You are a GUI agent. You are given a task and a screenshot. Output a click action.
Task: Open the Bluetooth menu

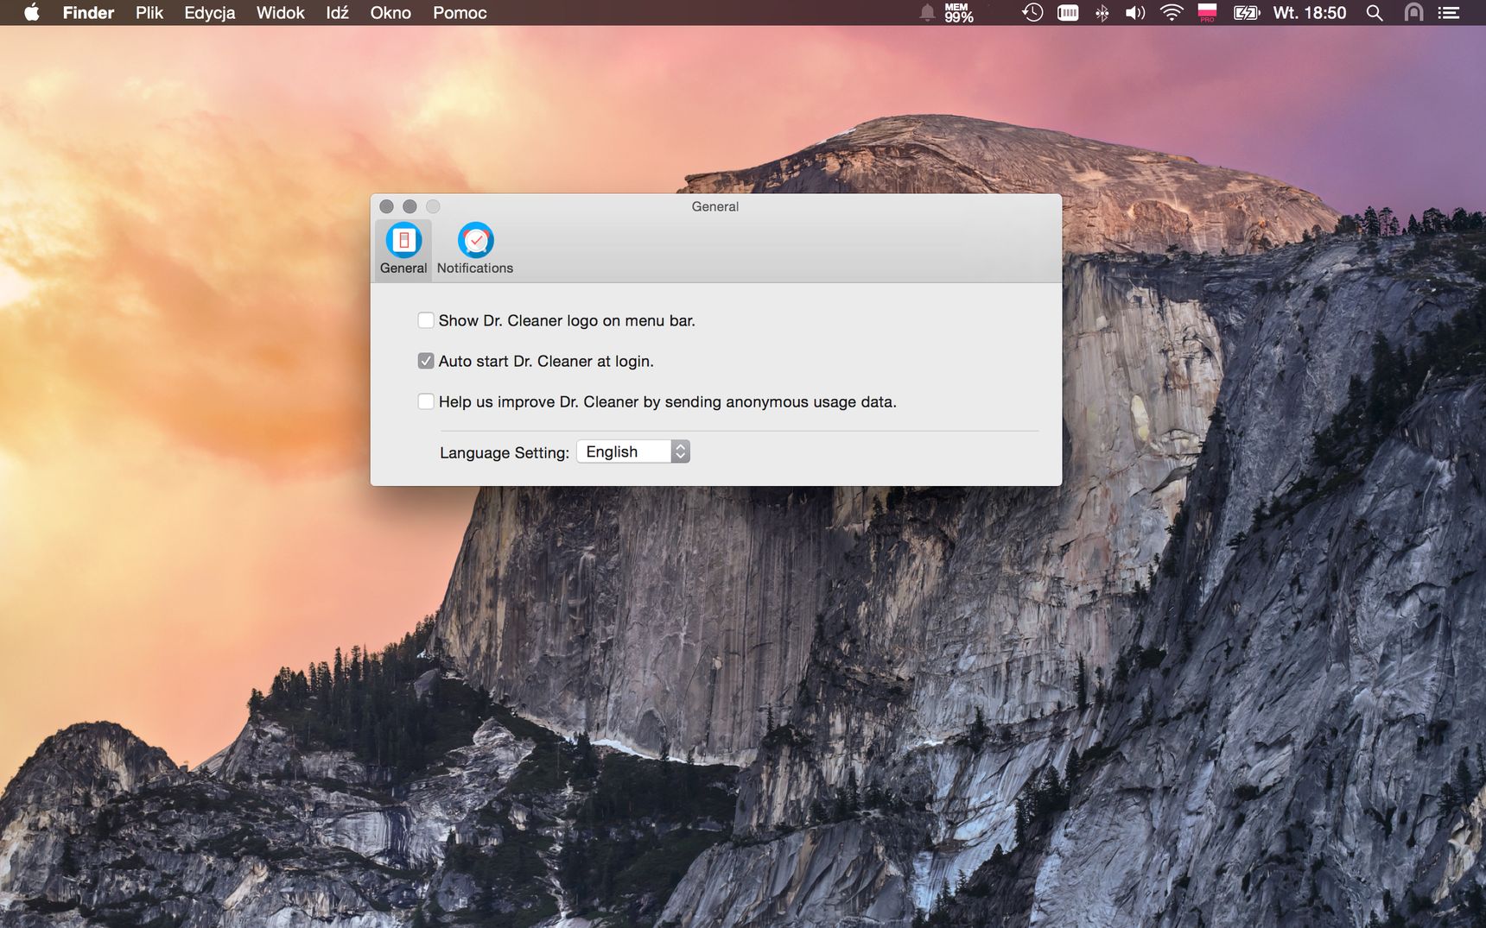[1102, 12]
